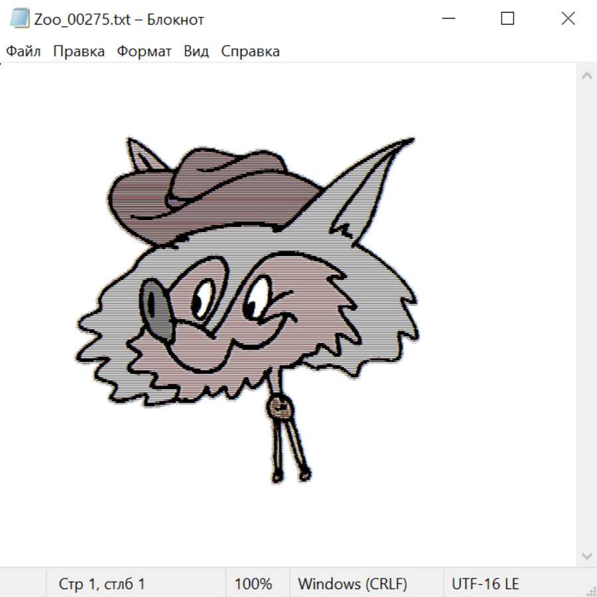This screenshot has width=597, height=597.
Task: Click the Notepad icon in title bar
Action: tap(20, 19)
